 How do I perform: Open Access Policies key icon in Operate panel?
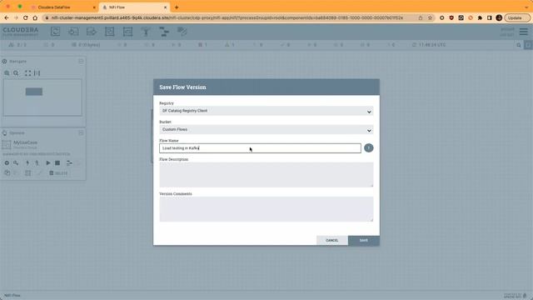pyautogui.click(x=16, y=163)
